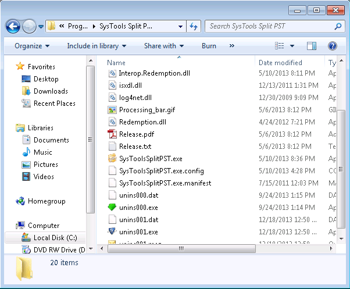Click the magnifier search icon
Viewport: 350px width, 289px height.
tap(338, 26)
